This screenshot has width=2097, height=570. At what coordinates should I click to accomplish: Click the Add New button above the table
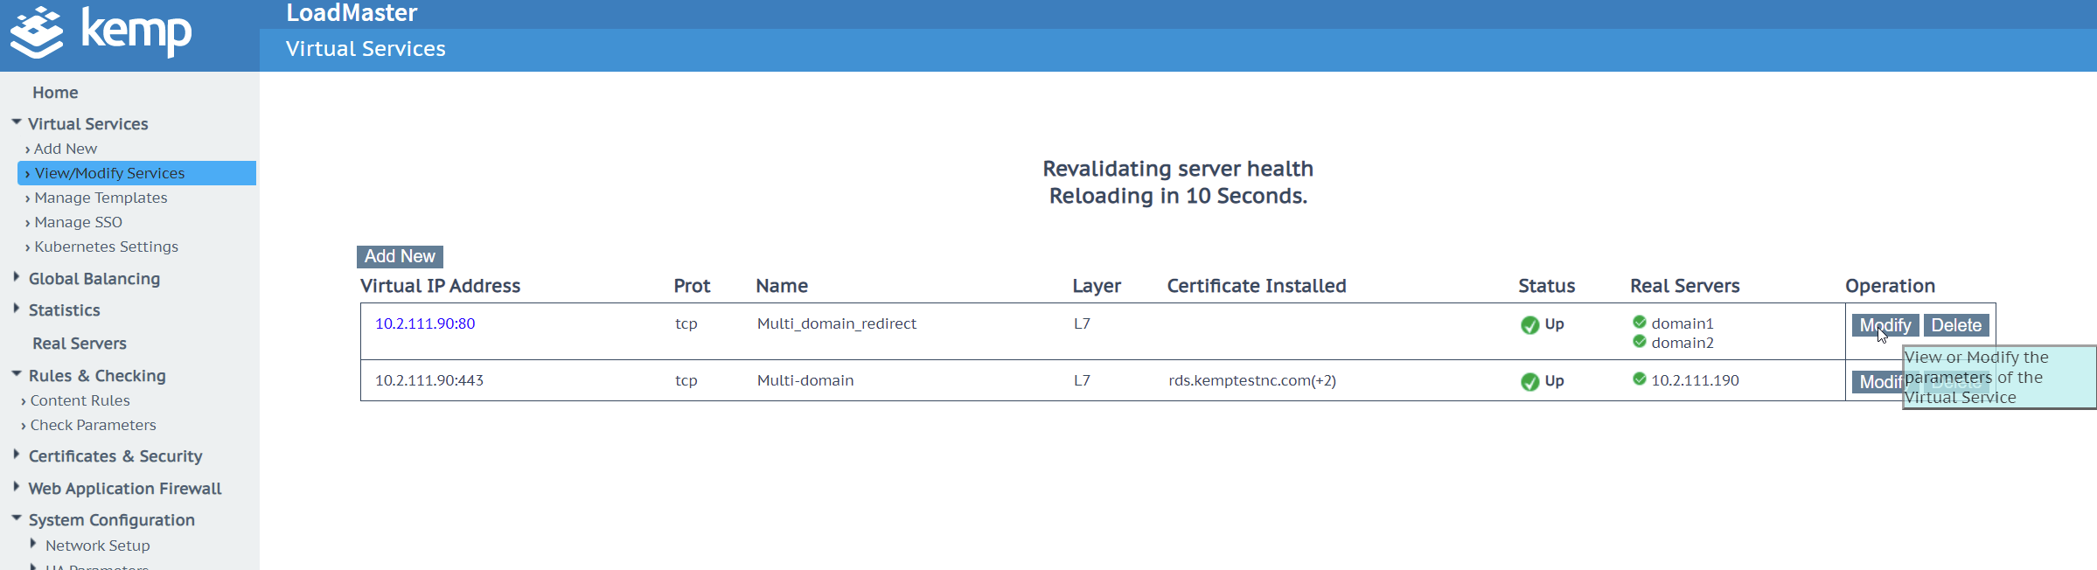coord(400,256)
